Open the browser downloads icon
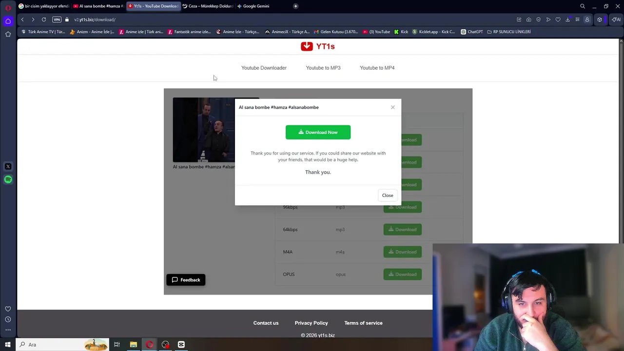Viewport: 624px width, 351px height. [567, 19]
